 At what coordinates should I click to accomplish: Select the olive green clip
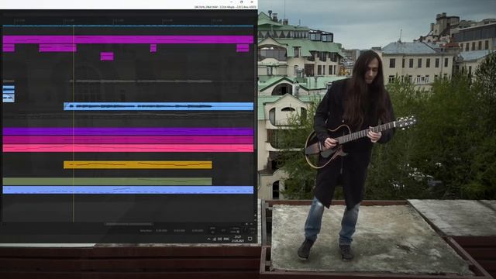coord(107,181)
